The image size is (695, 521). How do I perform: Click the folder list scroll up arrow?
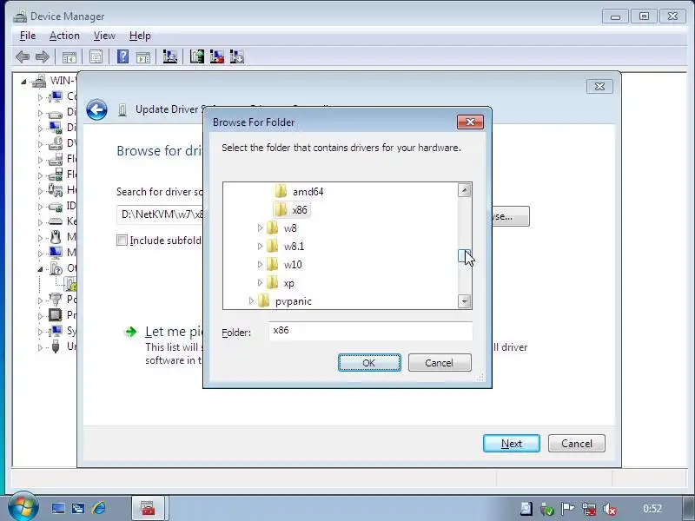click(465, 190)
